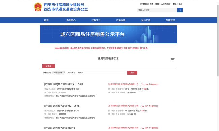This screenshot has width=219, height=131.
Task: Open 诚信信息 for the 8#楼 project
Action: pos(123,128)
